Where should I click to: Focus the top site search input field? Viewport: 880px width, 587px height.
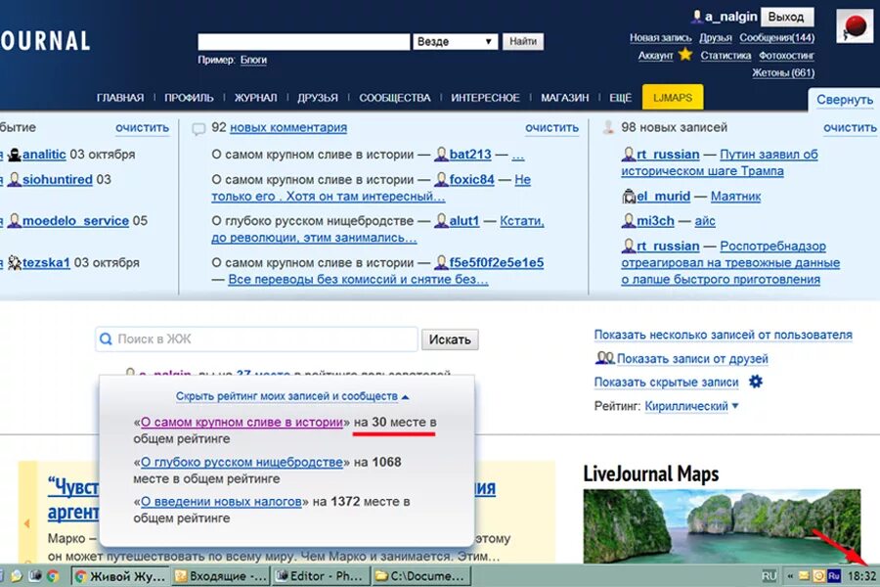[304, 41]
